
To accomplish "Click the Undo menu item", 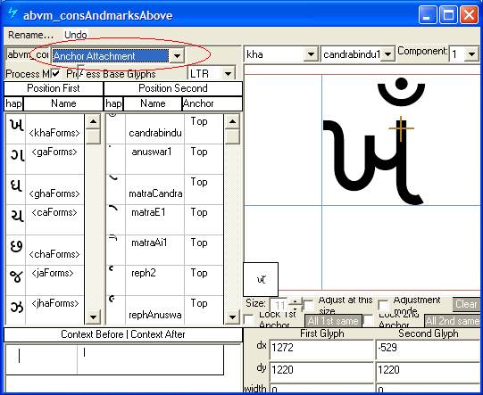I will [x=76, y=35].
